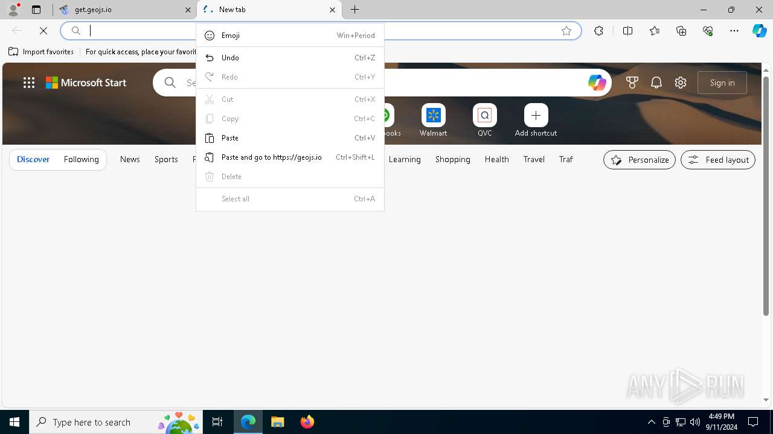Open the Favorites list icon
The height and width of the screenshot is (434, 773).
pyautogui.click(x=655, y=31)
